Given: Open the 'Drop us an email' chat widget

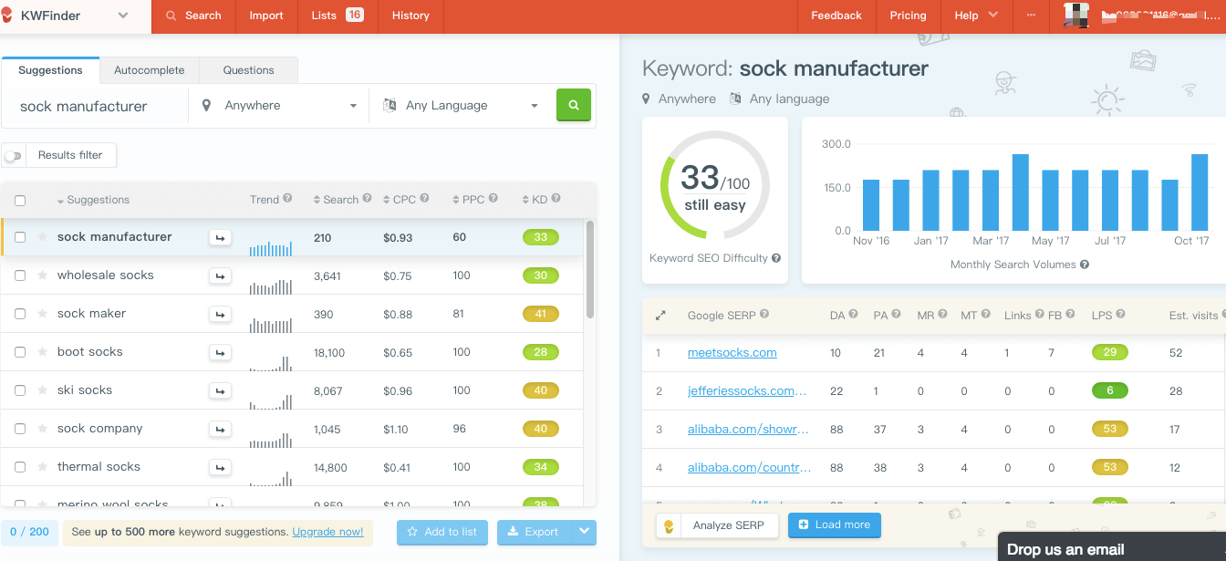Looking at the screenshot, I should pos(1112,546).
